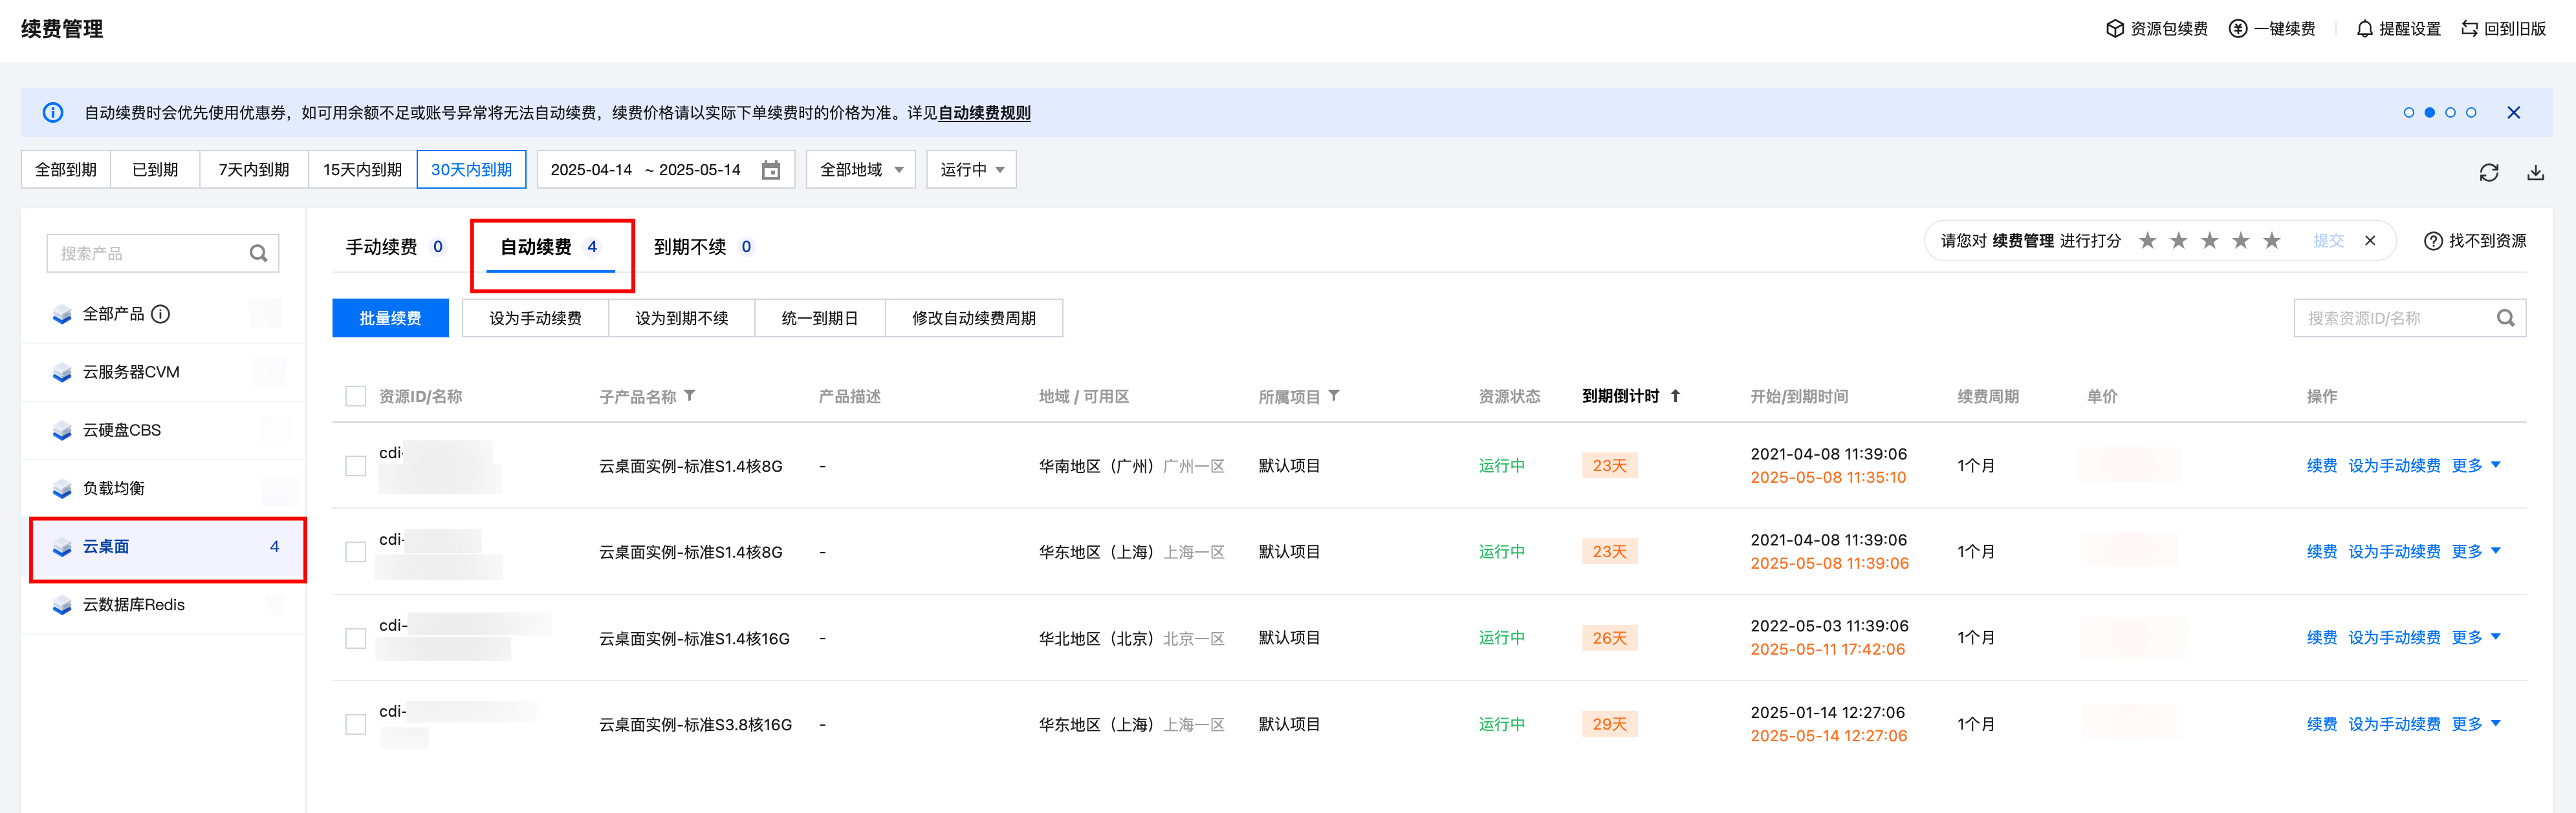Select 已到期 filter

coord(155,170)
